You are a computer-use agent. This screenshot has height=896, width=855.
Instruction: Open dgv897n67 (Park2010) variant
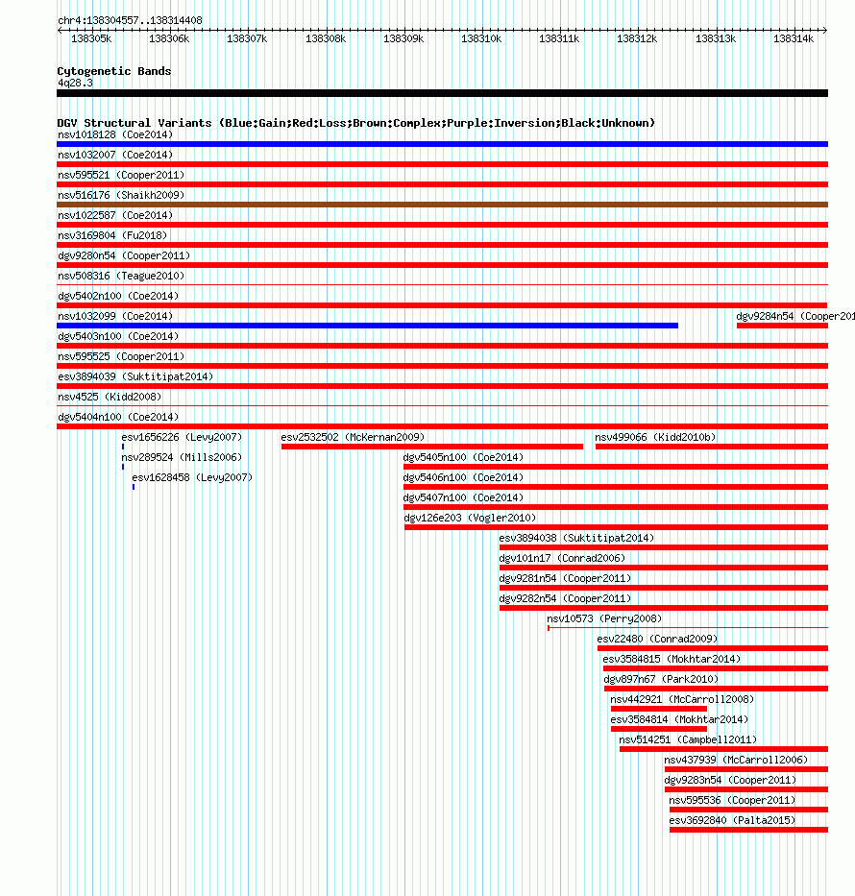click(661, 679)
